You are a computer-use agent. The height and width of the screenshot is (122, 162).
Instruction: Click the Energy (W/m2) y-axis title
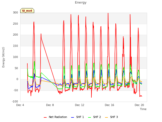coord(3,57)
